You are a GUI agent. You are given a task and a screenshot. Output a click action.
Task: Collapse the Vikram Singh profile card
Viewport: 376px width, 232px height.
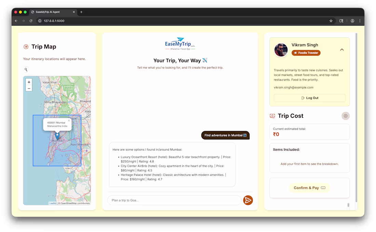342,50
